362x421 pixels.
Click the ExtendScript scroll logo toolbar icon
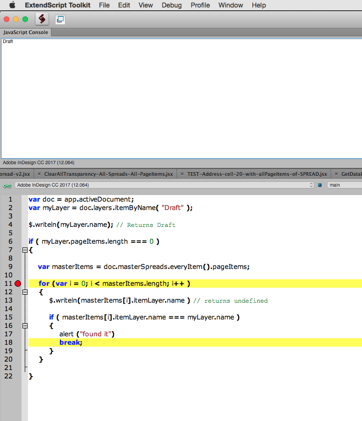42,19
